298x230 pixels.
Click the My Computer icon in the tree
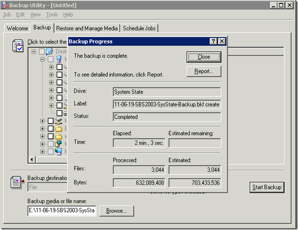coord(59,59)
